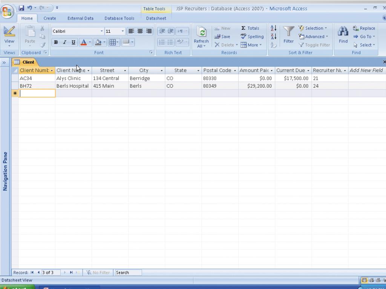The image size is (386, 289).
Task: Toggle italic formatting
Action: [64, 43]
